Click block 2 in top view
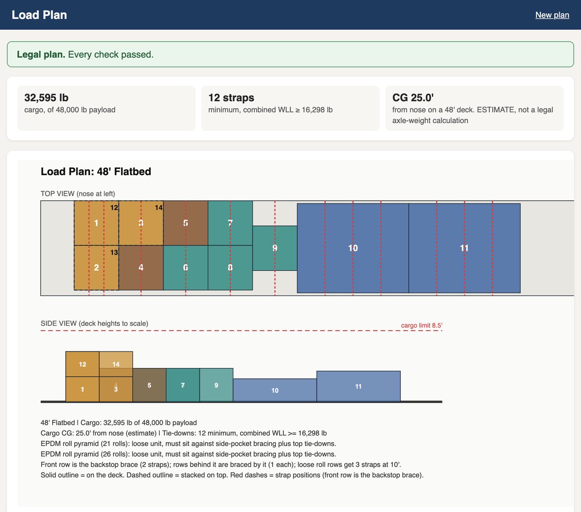 pyautogui.click(x=96, y=268)
